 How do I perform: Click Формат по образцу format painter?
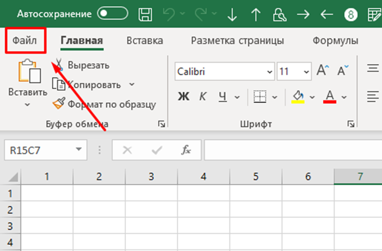[105, 104]
